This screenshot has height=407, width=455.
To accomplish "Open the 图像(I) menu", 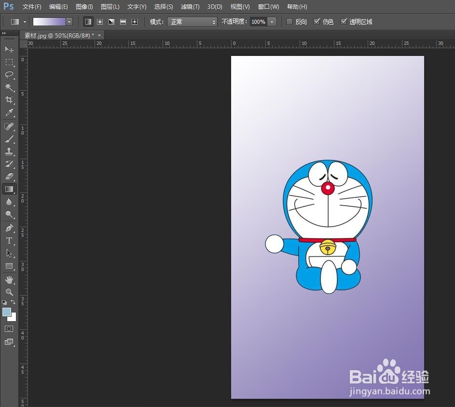I will click(84, 7).
